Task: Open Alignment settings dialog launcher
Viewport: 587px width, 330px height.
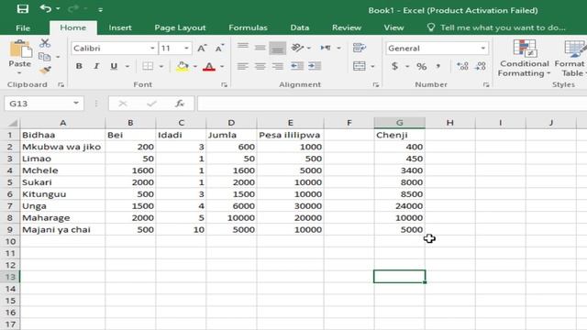Action: pyautogui.click(x=375, y=85)
